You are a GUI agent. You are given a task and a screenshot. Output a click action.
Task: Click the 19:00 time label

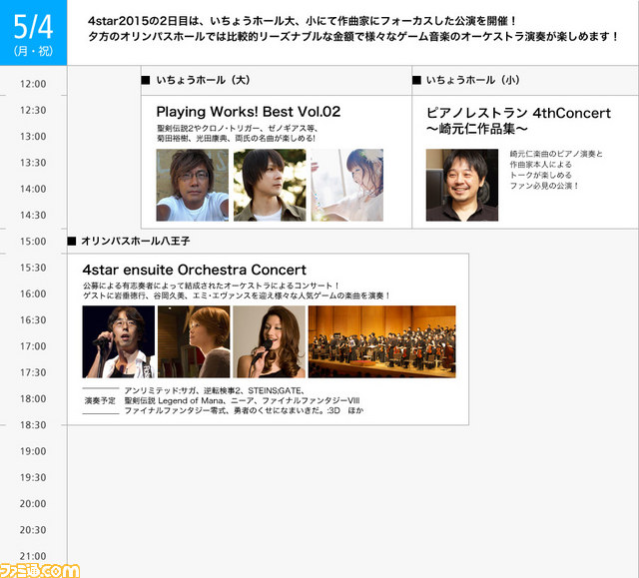[33, 451]
